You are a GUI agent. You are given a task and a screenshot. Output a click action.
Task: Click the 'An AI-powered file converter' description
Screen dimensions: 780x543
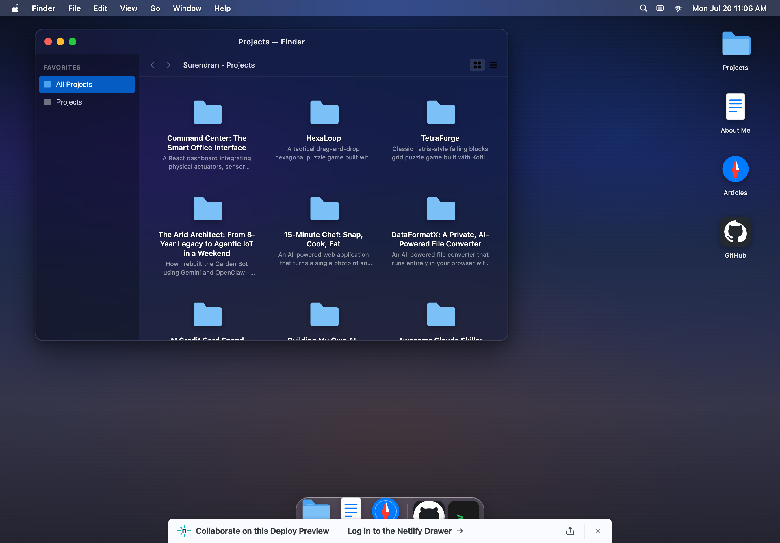pyautogui.click(x=441, y=259)
